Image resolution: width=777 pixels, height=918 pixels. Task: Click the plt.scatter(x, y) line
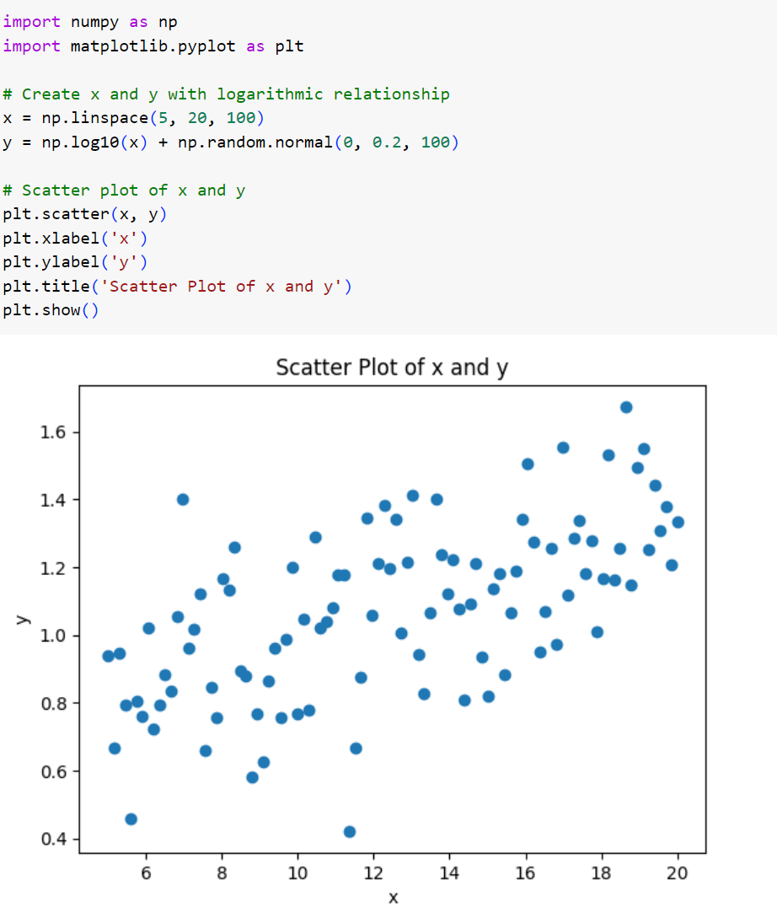(x=85, y=214)
